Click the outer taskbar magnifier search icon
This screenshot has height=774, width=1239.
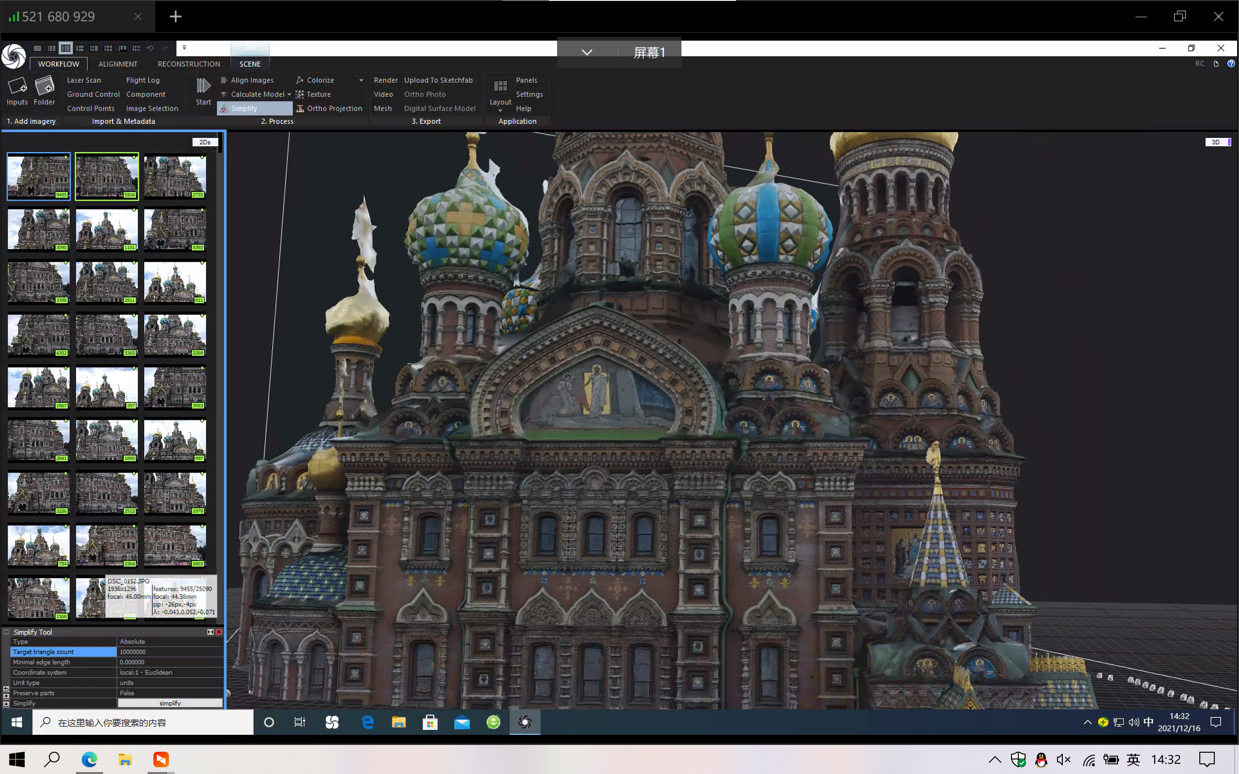click(x=52, y=759)
